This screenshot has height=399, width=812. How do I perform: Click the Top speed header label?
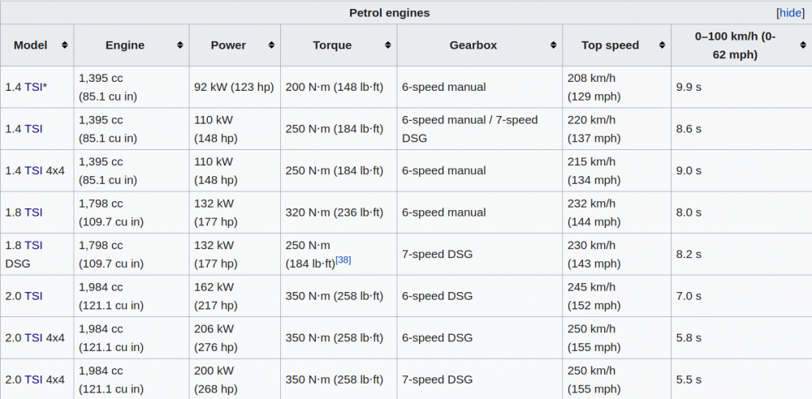pos(610,45)
